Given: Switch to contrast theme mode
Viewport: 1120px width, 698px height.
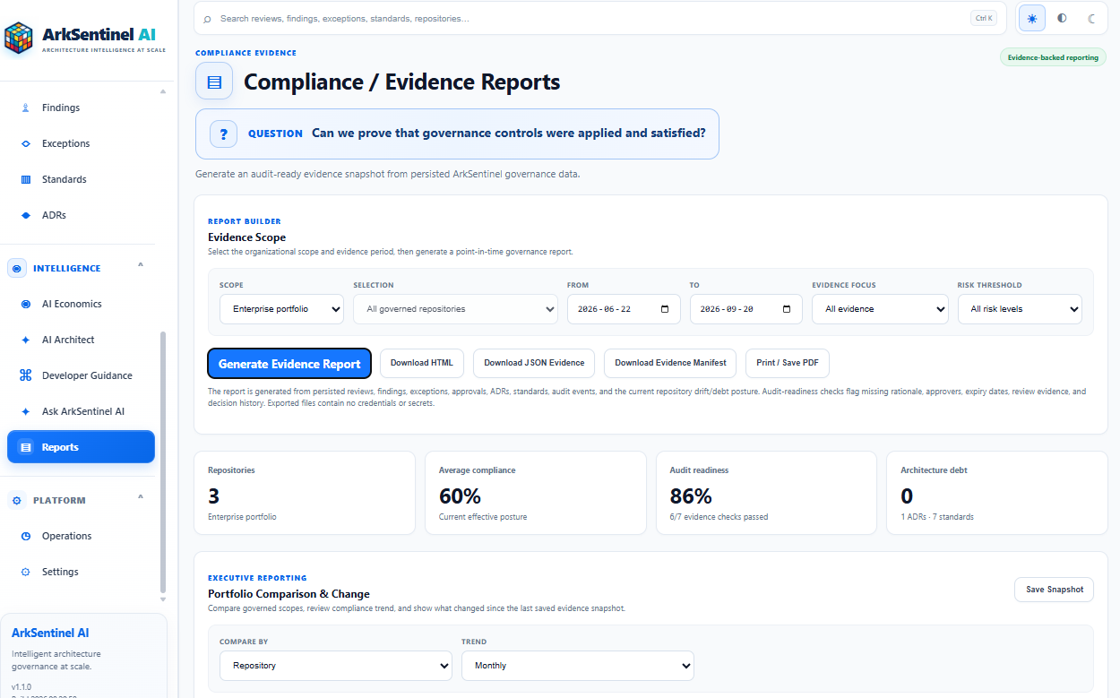Looking at the screenshot, I should [x=1062, y=18].
